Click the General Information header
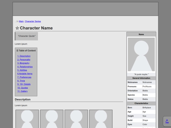 (141, 78)
